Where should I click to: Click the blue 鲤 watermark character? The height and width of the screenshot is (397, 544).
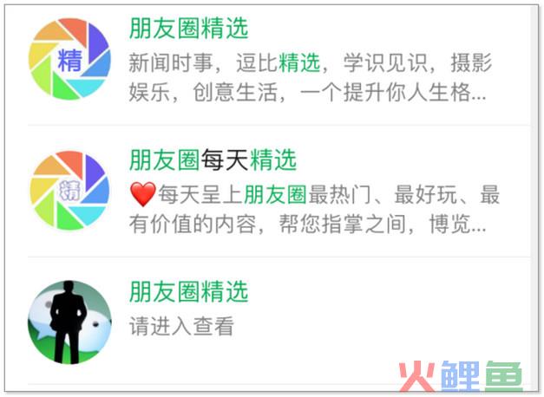tap(461, 376)
